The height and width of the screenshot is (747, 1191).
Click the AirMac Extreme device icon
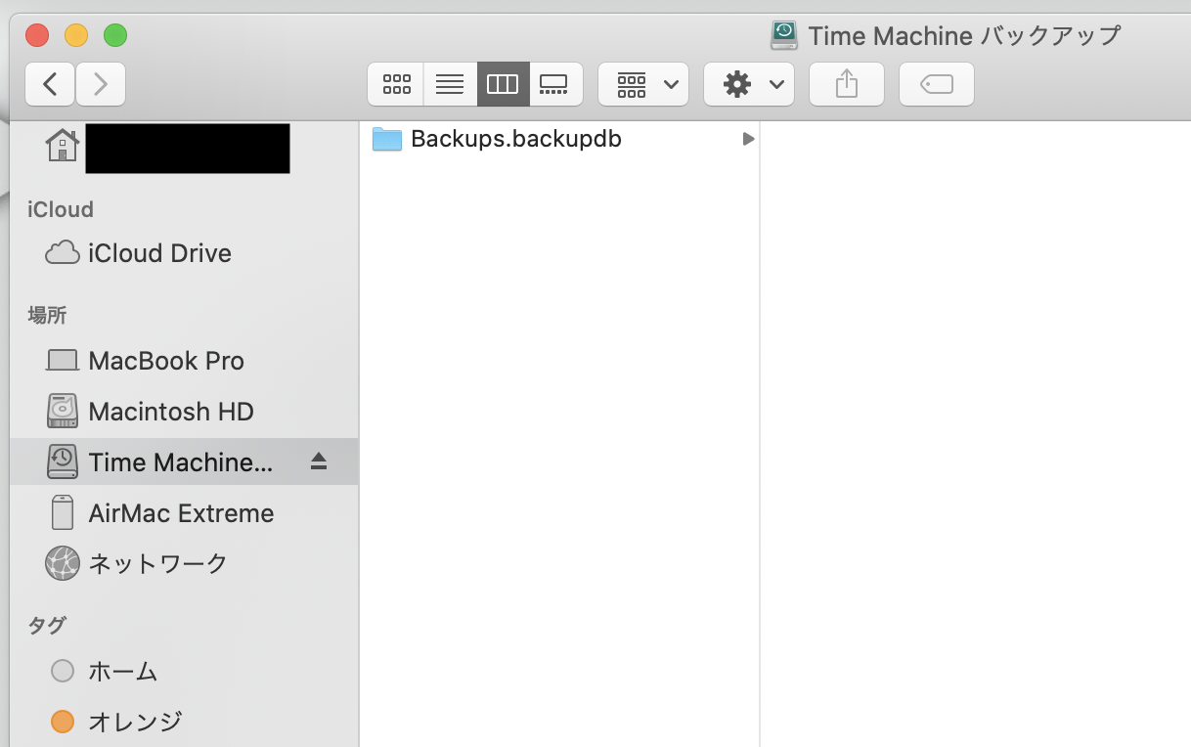[63, 512]
